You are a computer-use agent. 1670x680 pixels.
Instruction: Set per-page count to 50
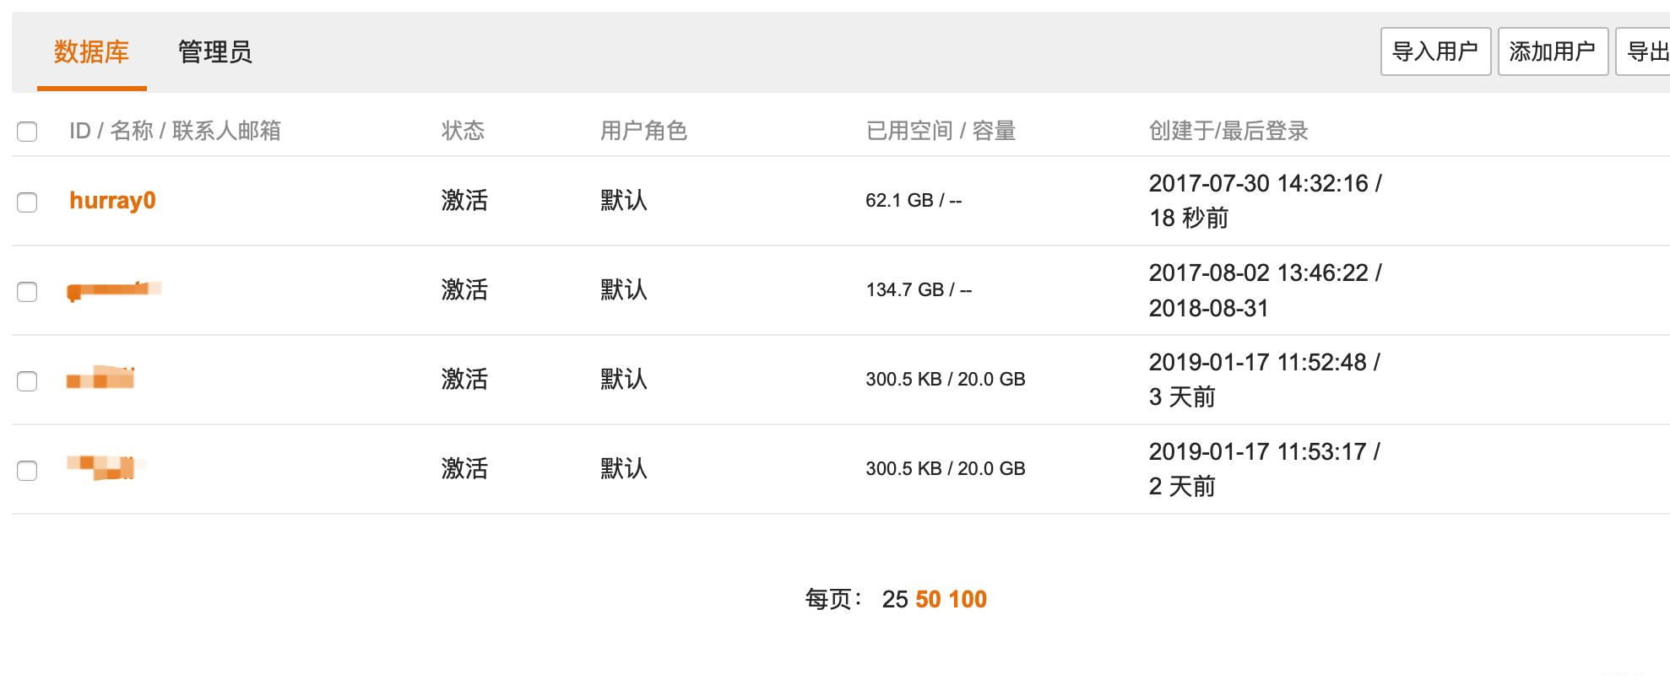tap(928, 599)
